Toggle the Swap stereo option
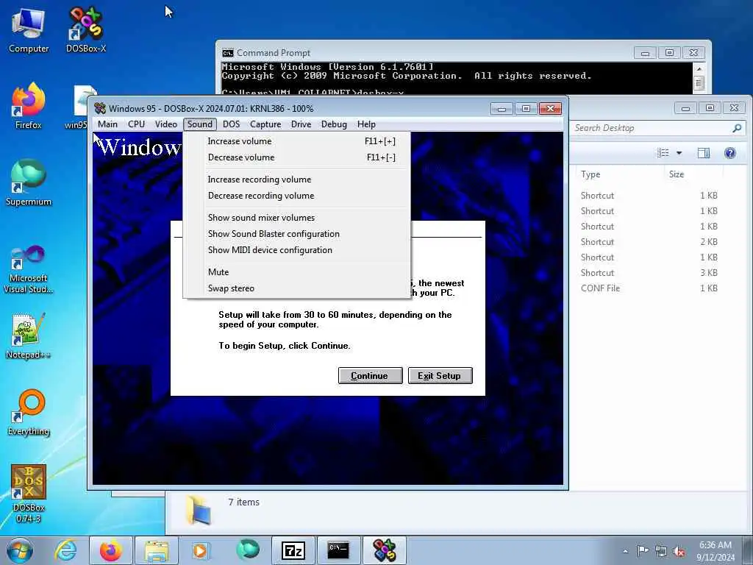Viewport: 753px width, 565px height. click(297, 288)
